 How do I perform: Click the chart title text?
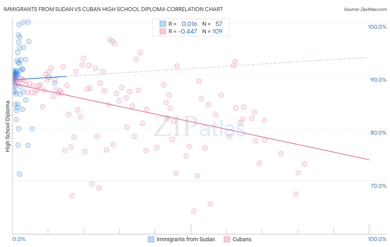pos(113,9)
